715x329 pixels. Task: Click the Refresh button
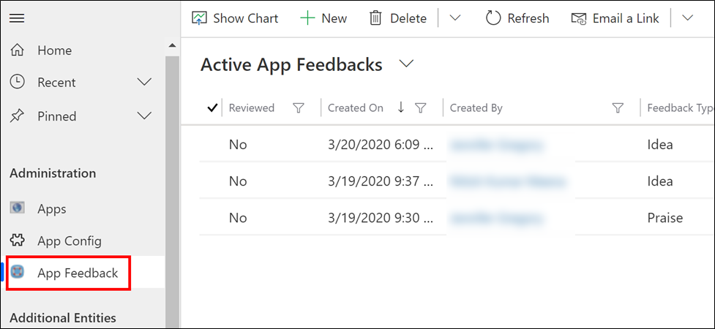517,18
